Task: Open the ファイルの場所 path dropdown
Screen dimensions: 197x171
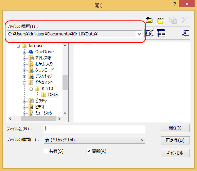Action: (x=139, y=34)
